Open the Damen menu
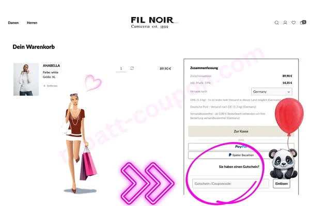Image resolution: width=310 pixels, height=206 pixels. click(13, 23)
